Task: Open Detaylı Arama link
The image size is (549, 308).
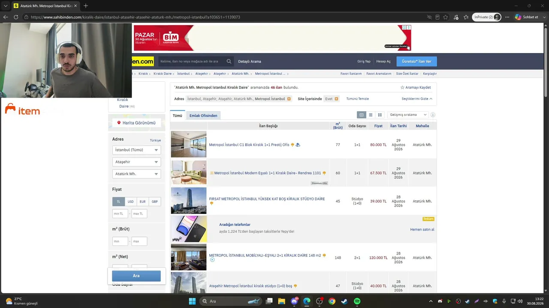Action: pos(250,62)
